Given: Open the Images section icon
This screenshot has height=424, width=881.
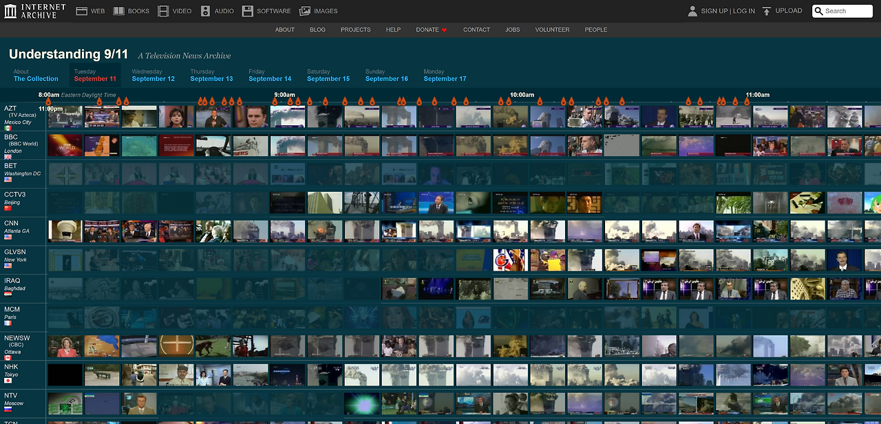Looking at the screenshot, I should point(305,11).
